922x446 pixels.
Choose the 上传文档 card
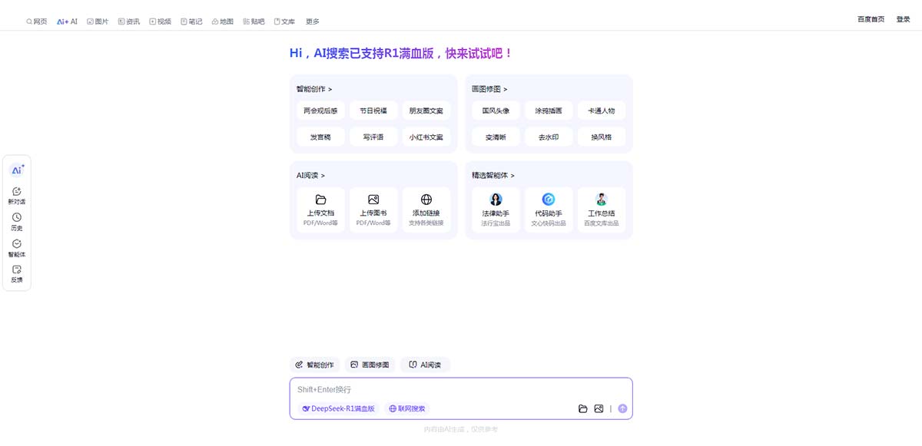pos(320,210)
